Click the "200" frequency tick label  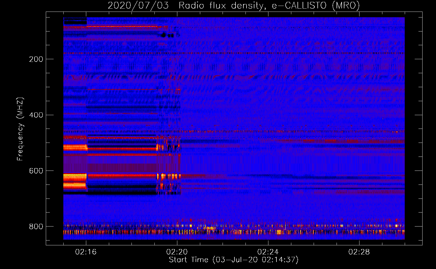[36, 59]
